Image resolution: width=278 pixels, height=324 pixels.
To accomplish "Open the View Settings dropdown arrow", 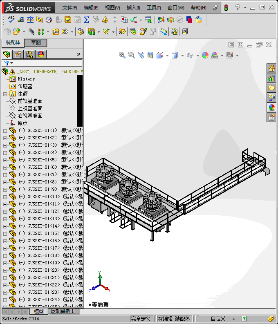I will pyautogui.click(x=237, y=56).
